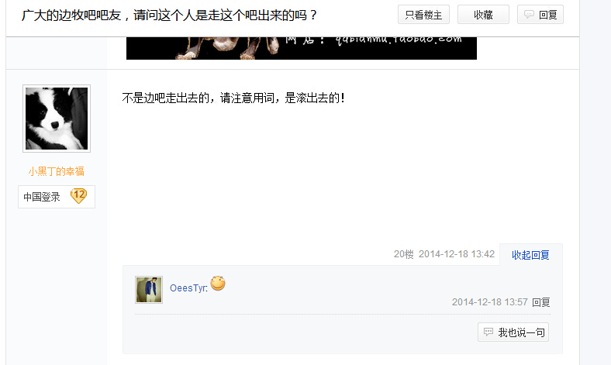This screenshot has height=365, width=611.
Task: Click the 20楼 floor number label
Action: click(404, 254)
